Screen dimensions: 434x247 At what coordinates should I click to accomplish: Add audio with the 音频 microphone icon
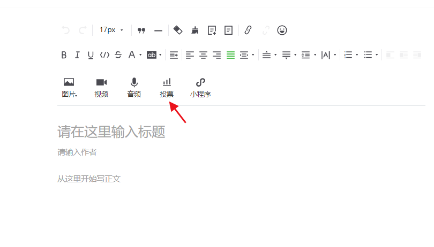[x=134, y=87]
